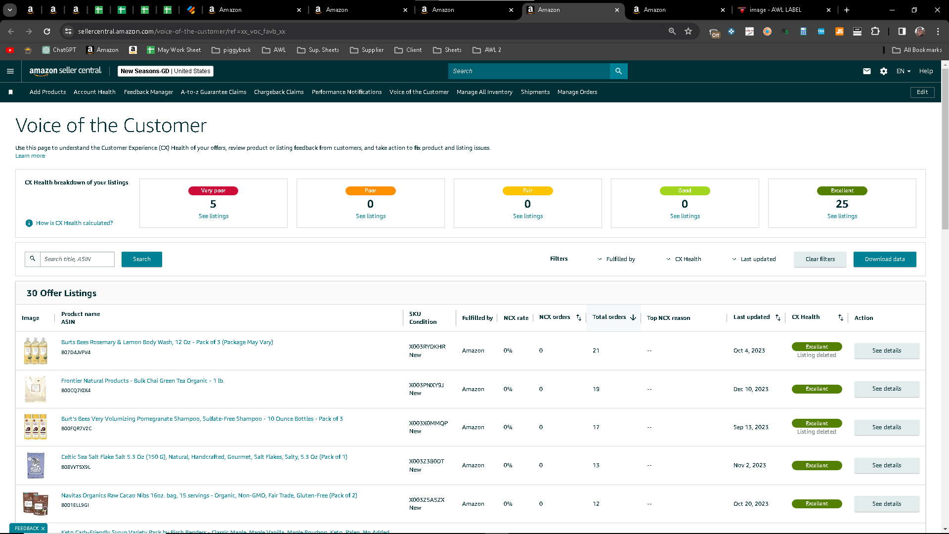949x534 pixels.
Task: Open the tab search dropdown arrow
Action: (10, 10)
